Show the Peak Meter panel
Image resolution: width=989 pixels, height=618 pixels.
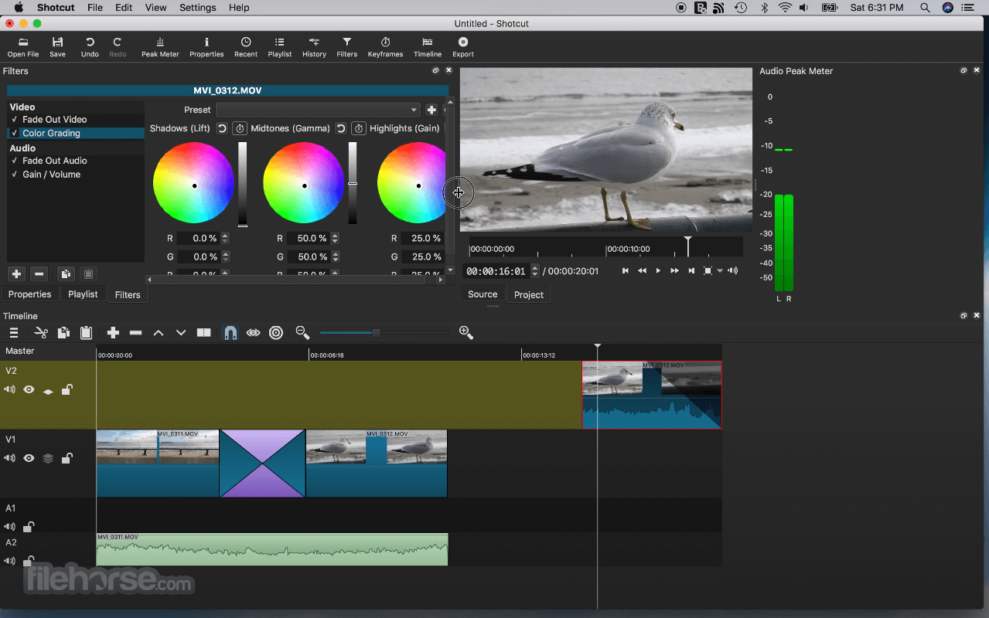pos(160,47)
